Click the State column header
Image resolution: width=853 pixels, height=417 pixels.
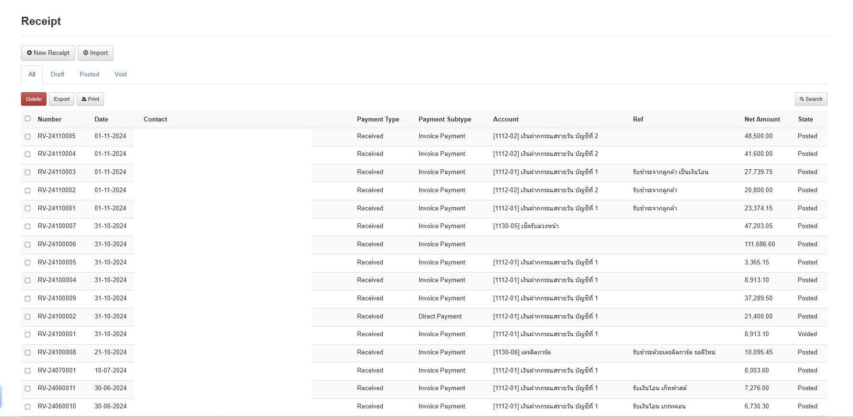[805, 119]
